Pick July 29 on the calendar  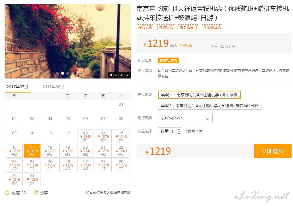(121, 165)
